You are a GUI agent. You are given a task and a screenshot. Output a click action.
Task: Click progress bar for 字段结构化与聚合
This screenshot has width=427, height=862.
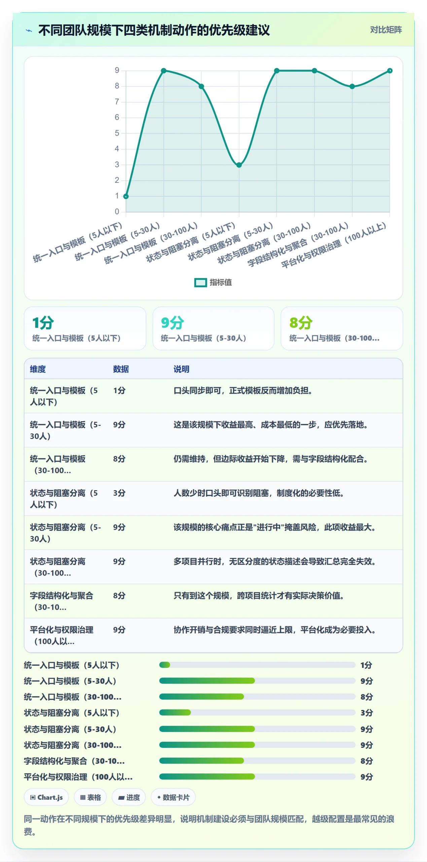click(257, 761)
